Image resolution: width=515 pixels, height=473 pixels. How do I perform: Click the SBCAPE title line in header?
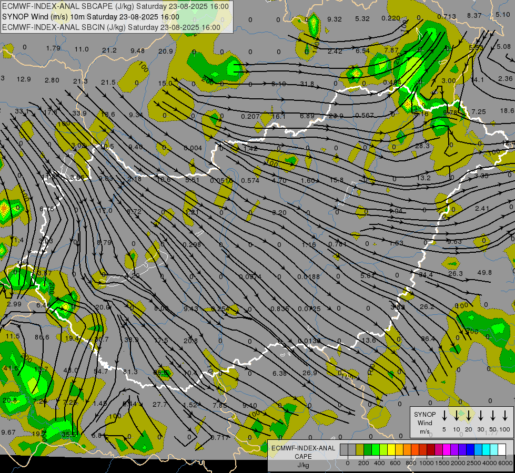coord(115,6)
